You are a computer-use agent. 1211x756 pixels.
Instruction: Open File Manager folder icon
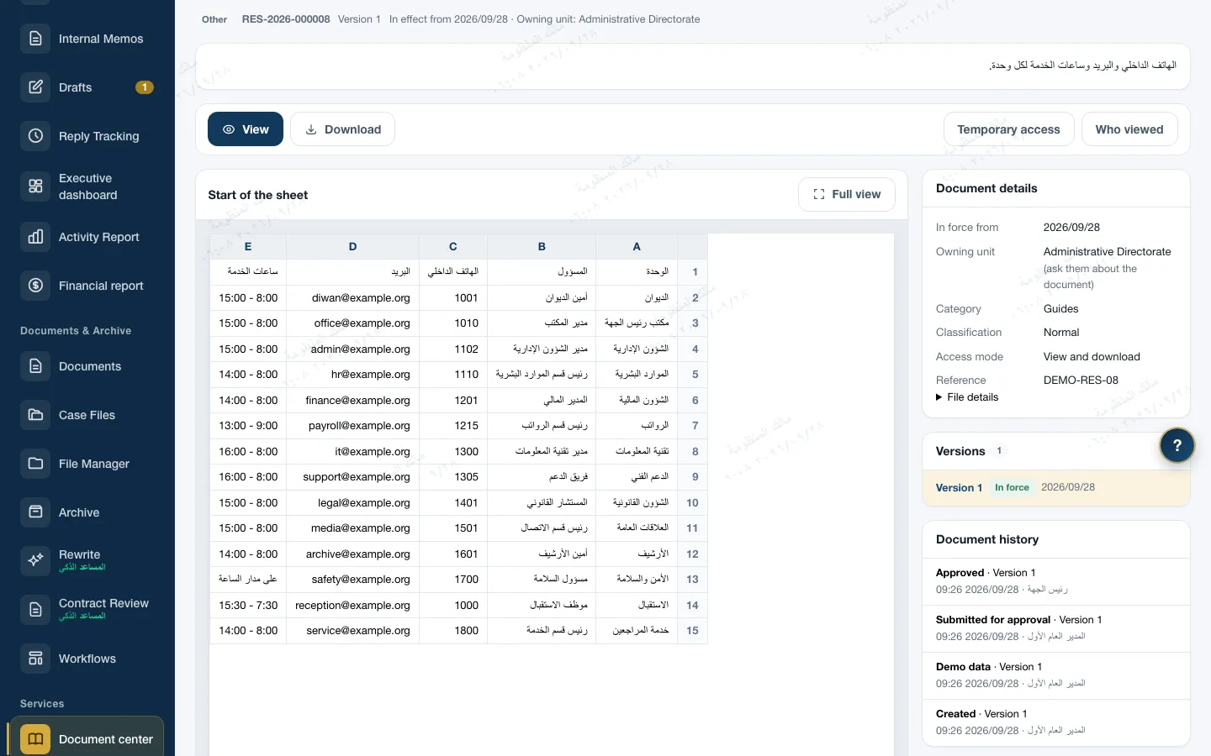[x=35, y=464]
